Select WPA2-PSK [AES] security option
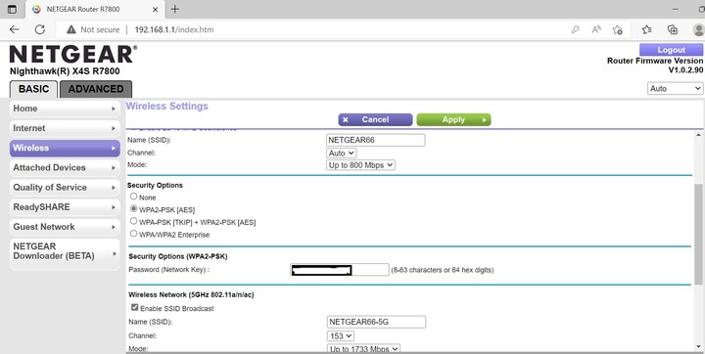 [x=133, y=209]
